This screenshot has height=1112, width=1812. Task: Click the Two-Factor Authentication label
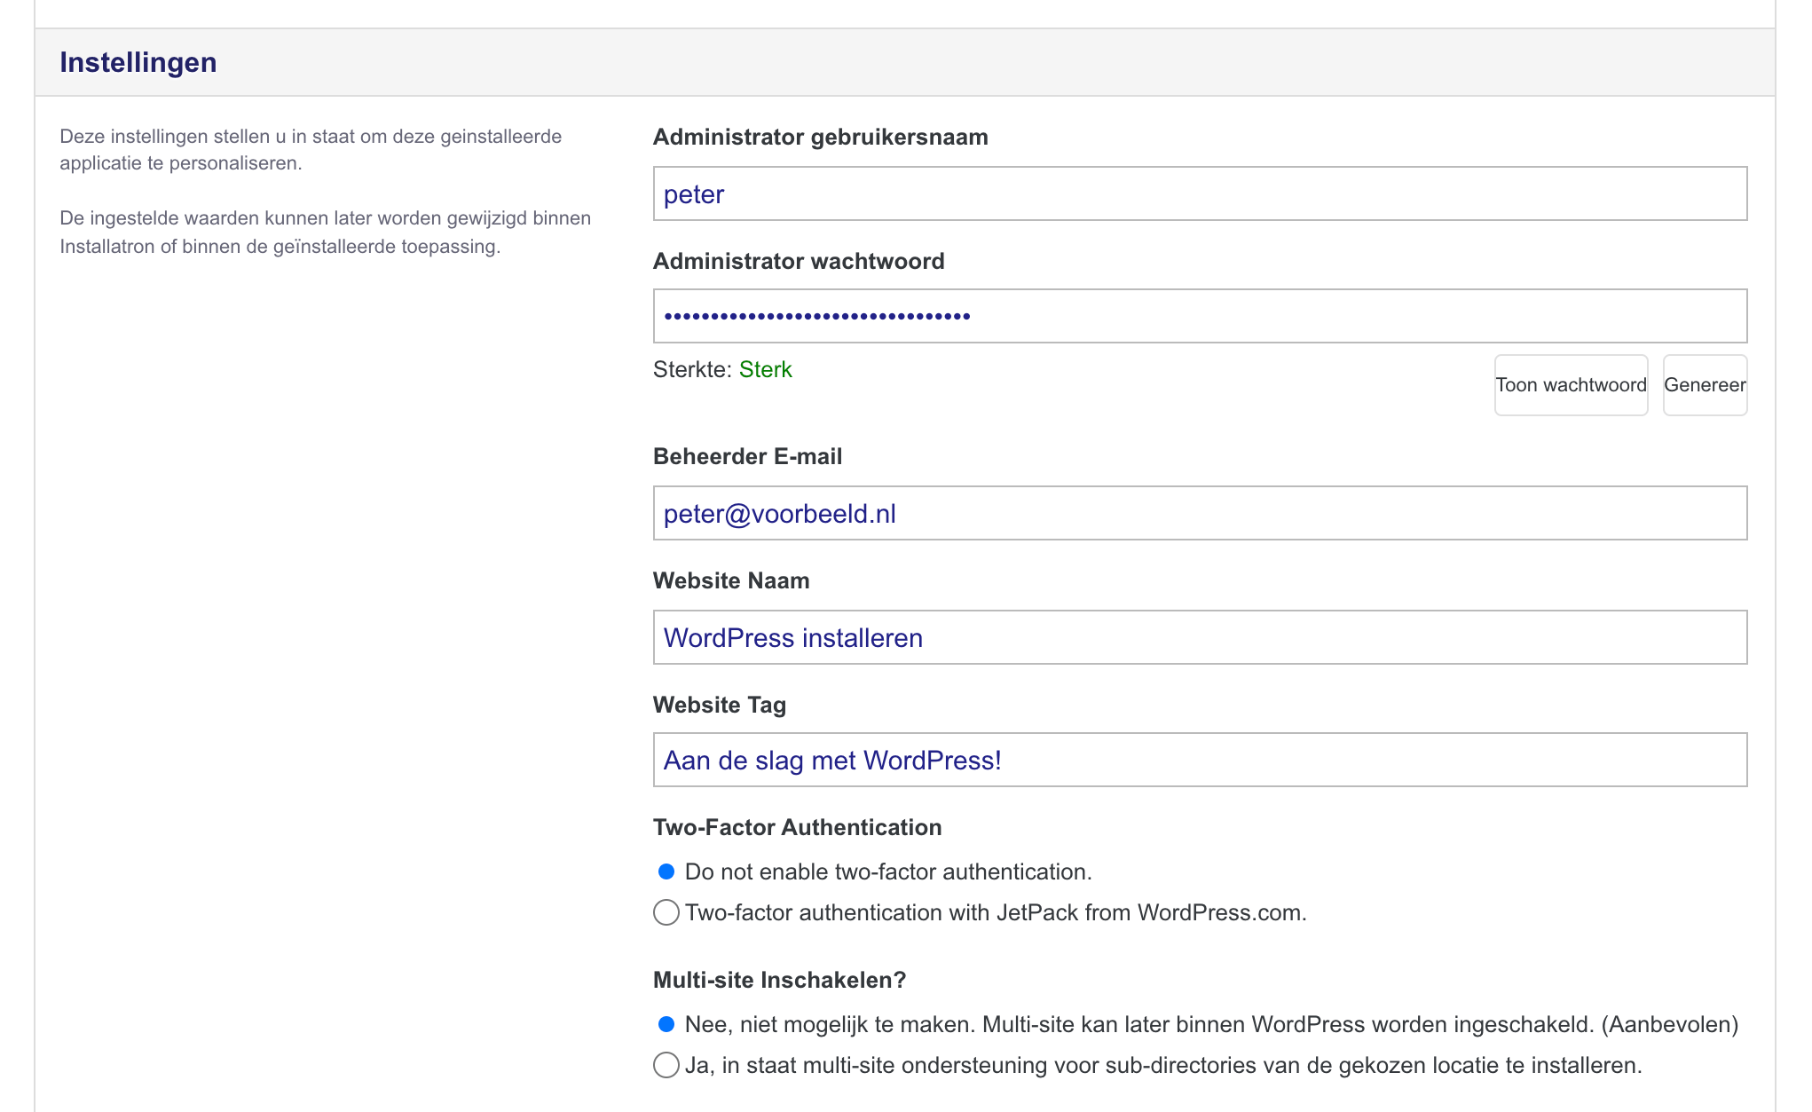[797, 827]
